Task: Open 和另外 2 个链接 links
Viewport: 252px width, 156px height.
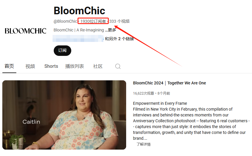Action: point(119,39)
